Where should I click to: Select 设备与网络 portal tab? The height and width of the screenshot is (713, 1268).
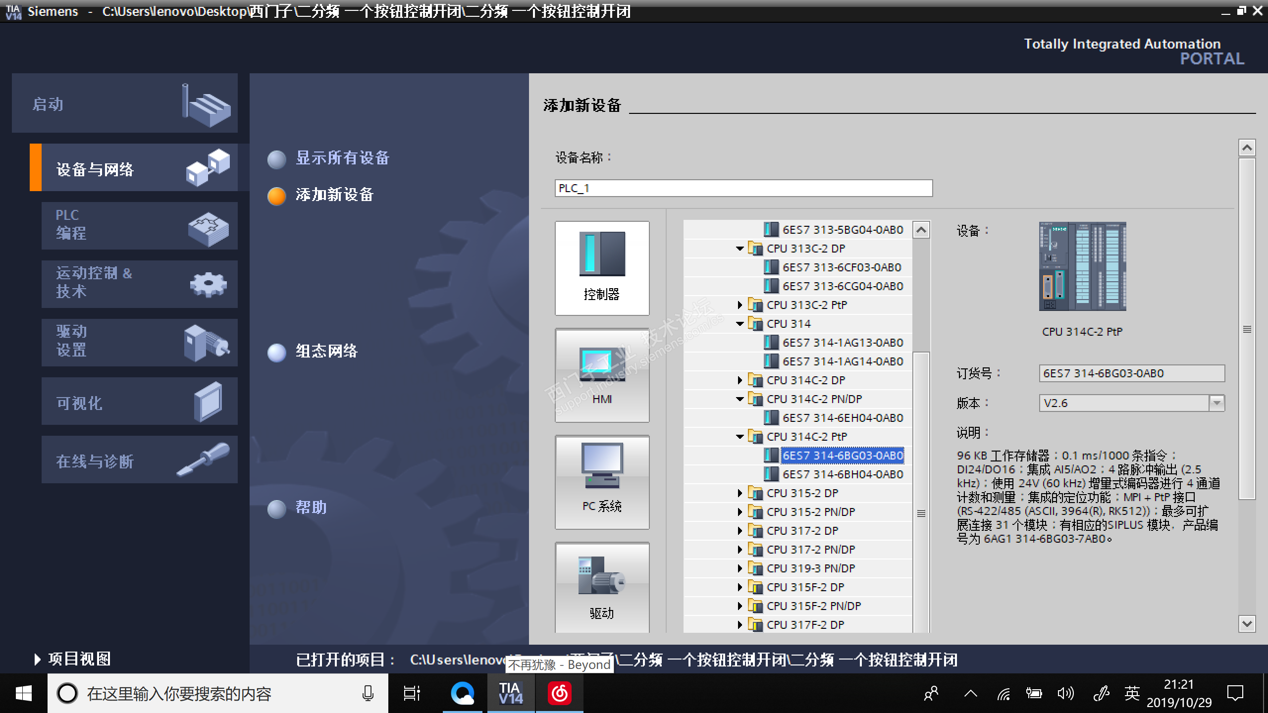(x=134, y=168)
